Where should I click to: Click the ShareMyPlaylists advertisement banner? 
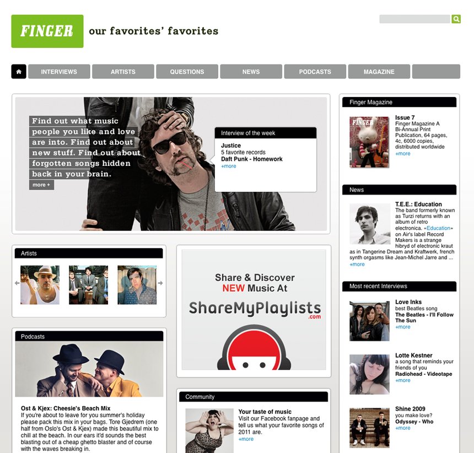[x=254, y=310]
